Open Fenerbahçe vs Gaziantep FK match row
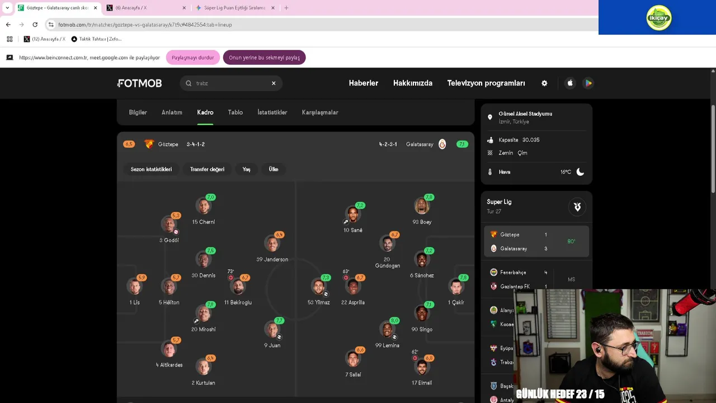The width and height of the screenshot is (716, 403). (536, 279)
